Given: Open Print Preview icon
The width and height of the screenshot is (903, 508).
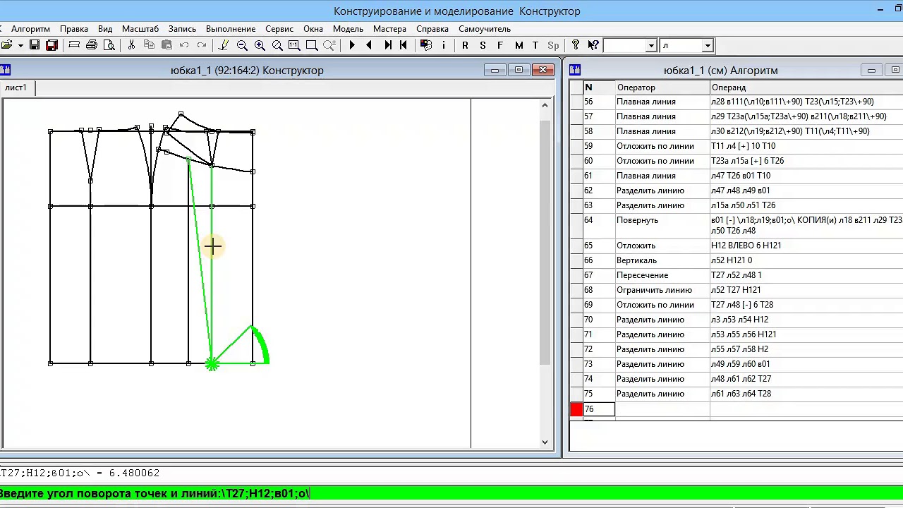Looking at the screenshot, I should (x=109, y=45).
